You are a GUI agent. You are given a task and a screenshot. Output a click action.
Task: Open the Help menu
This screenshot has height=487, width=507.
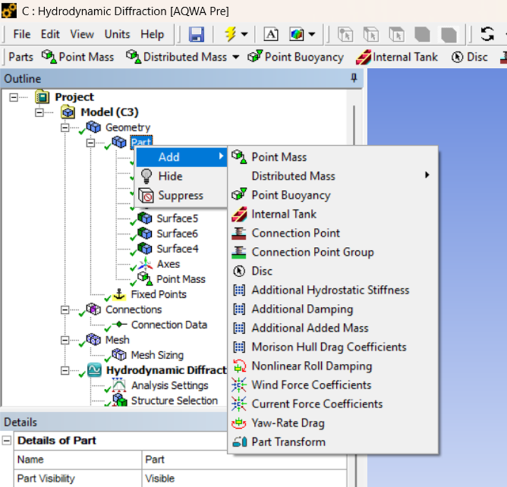(x=152, y=34)
